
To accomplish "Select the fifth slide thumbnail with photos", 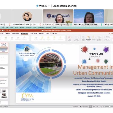I will 4,94.
